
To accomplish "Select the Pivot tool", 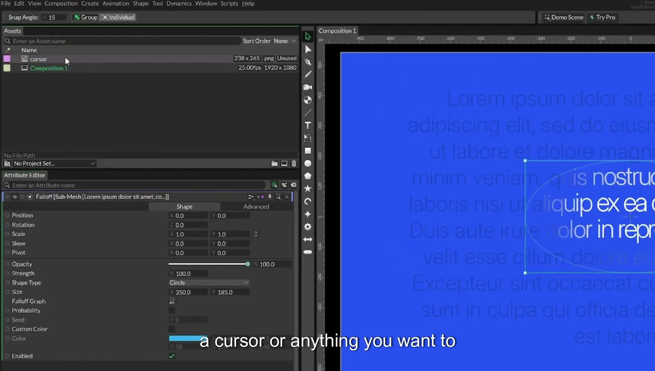I will 308,100.
